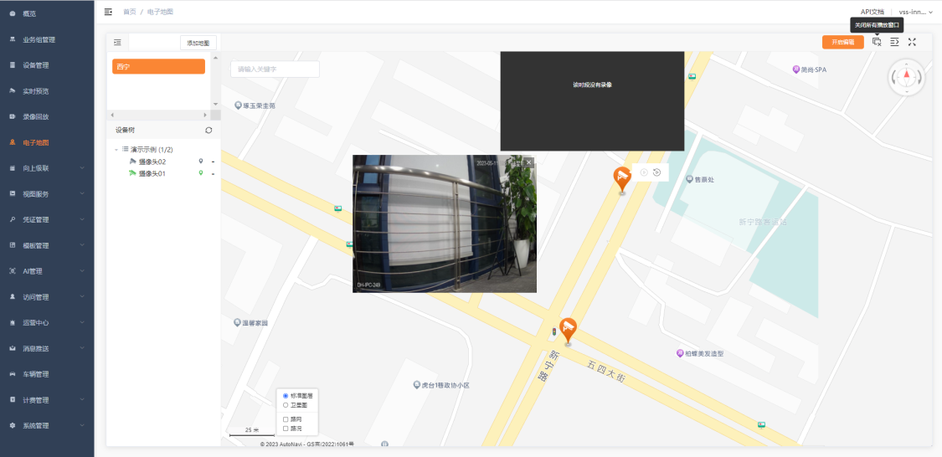Click the 录像回放 sidebar icon
This screenshot has height=457, width=942.
[x=13, y=116]
